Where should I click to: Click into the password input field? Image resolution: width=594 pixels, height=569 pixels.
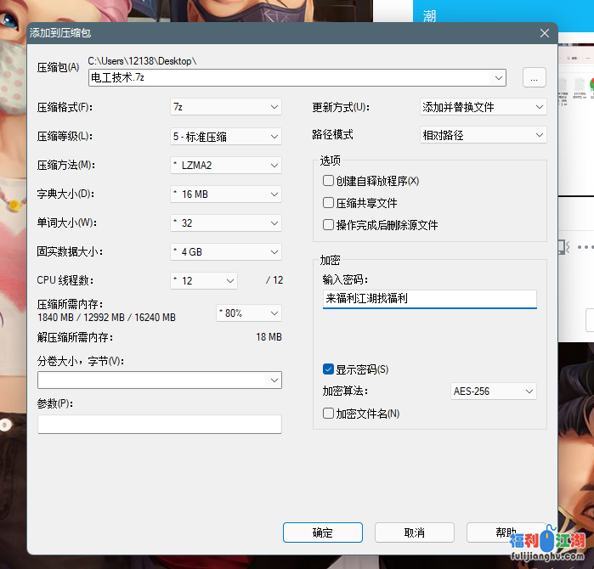429,299
